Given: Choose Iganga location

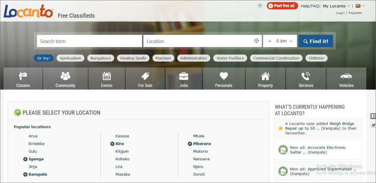Looking at the screenshot, I should [36, 159].
